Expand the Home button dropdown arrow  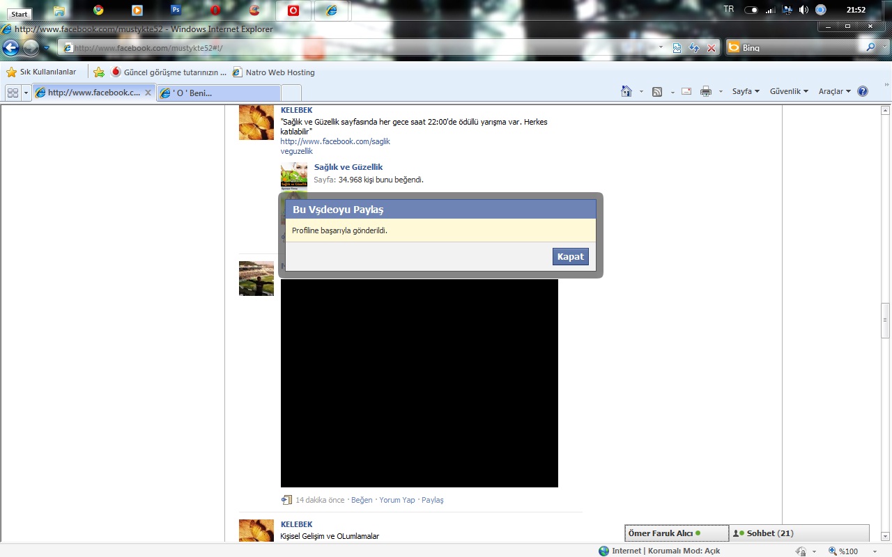tap(640, 92)
